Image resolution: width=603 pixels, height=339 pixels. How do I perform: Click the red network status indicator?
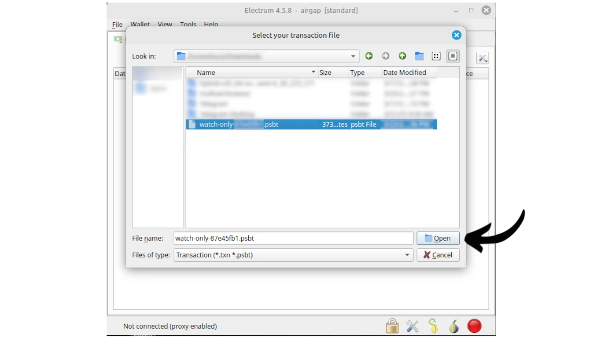coord(474,326)
